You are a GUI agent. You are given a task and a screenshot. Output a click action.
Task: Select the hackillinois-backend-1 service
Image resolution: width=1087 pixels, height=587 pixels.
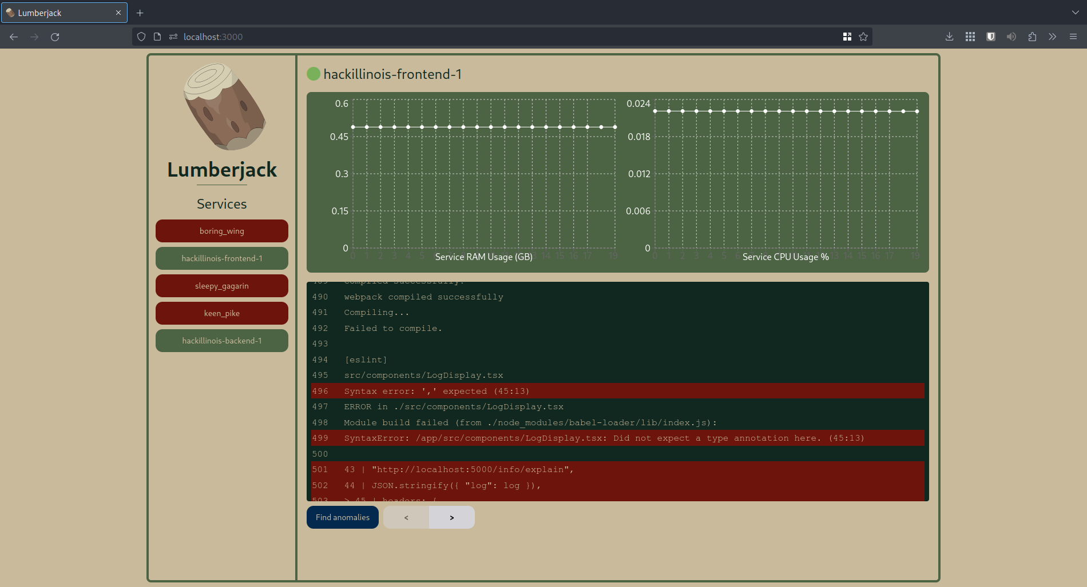[222, 341]
